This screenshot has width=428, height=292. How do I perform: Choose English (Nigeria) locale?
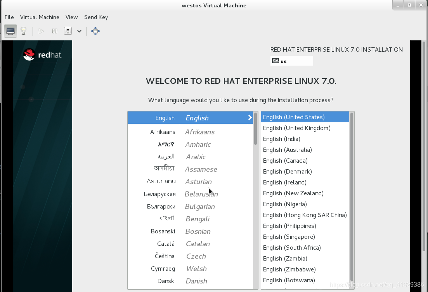coord(305,204)
